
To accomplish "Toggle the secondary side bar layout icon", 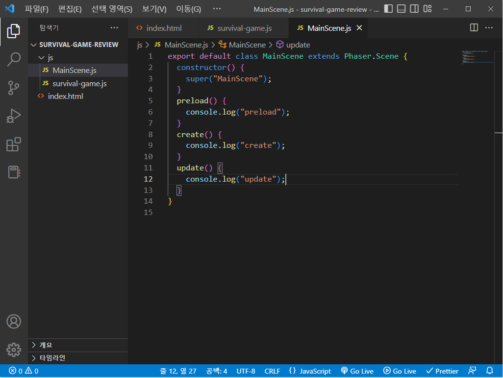I will (x=414, y=9).
